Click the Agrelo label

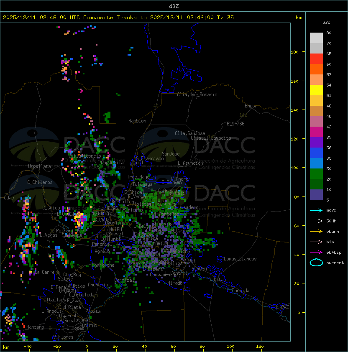102,251
